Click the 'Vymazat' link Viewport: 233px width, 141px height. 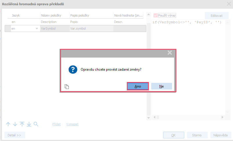tap(72, 124)
